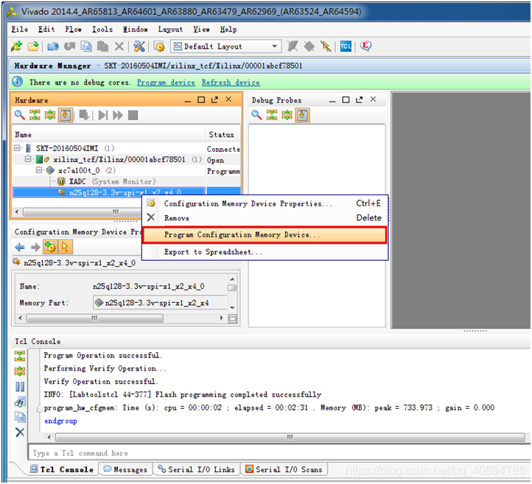This screenshot has width=532, height=484.
Task: Click the pause icon in Tcl Console sidebar
Action: coord(20,387)
